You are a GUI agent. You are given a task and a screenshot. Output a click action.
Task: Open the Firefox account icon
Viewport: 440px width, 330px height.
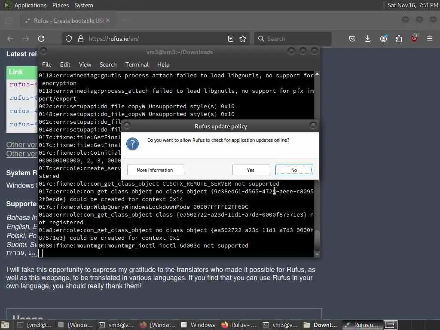(x=384, y=39)
